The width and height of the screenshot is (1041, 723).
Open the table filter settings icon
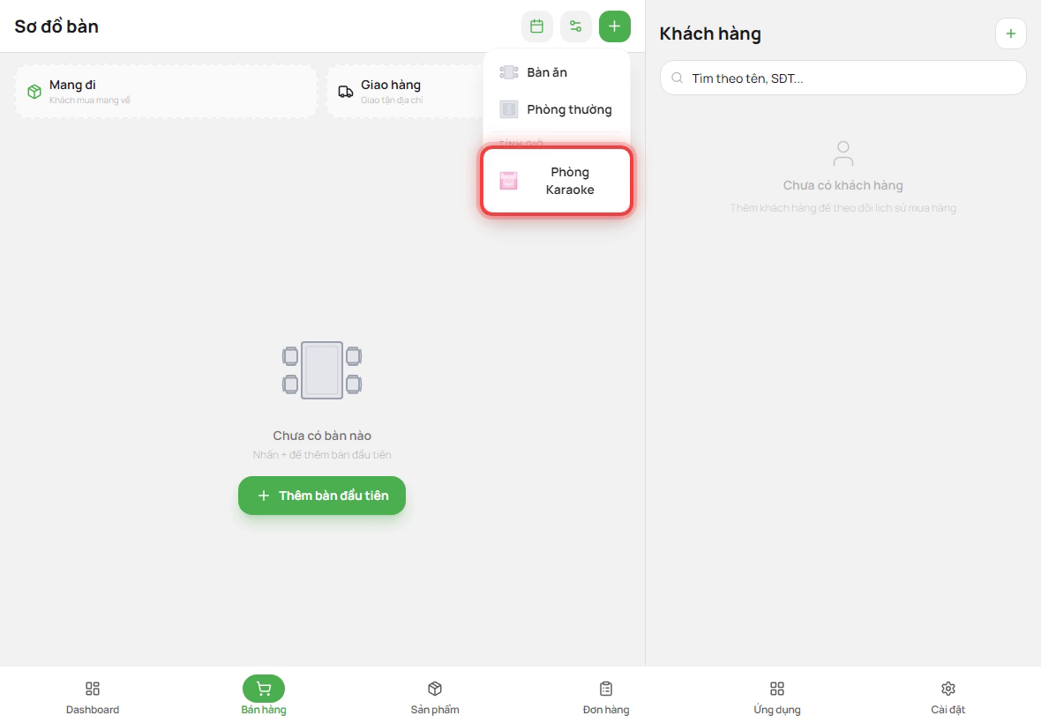pyautogui.click(x=575, y=26)
